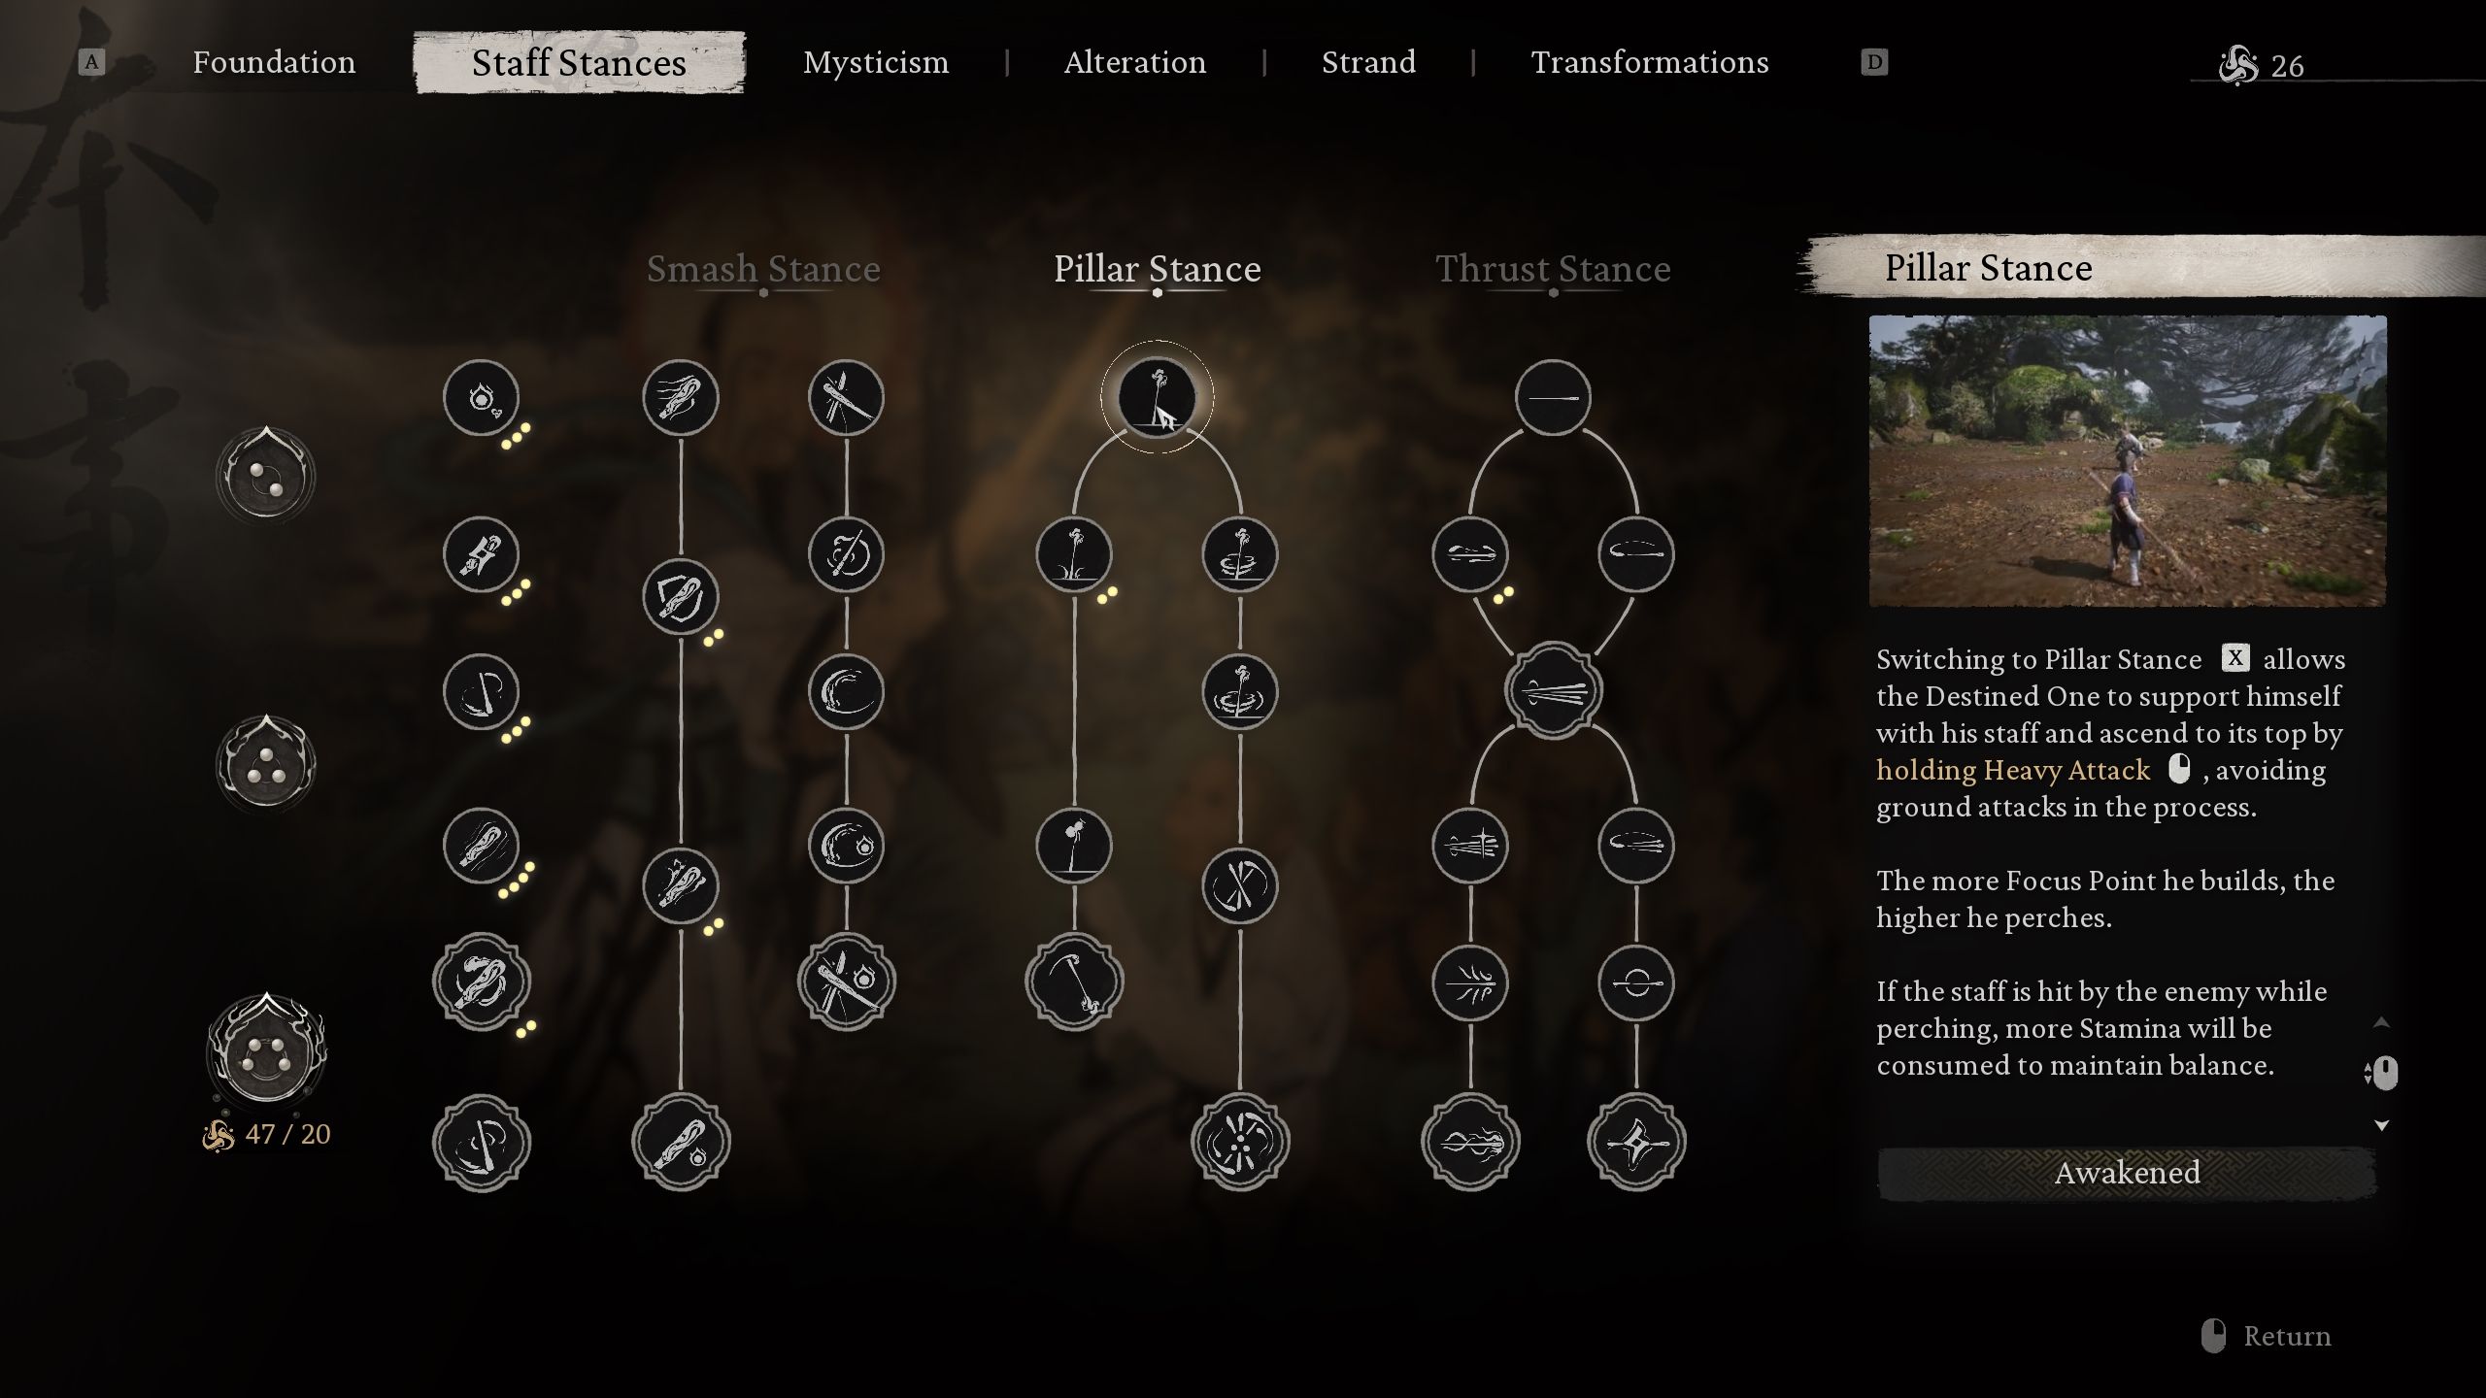Select the Thrust Stance lower-left skill icon
The image size is (2486, 1398).
point(1468,1141)
